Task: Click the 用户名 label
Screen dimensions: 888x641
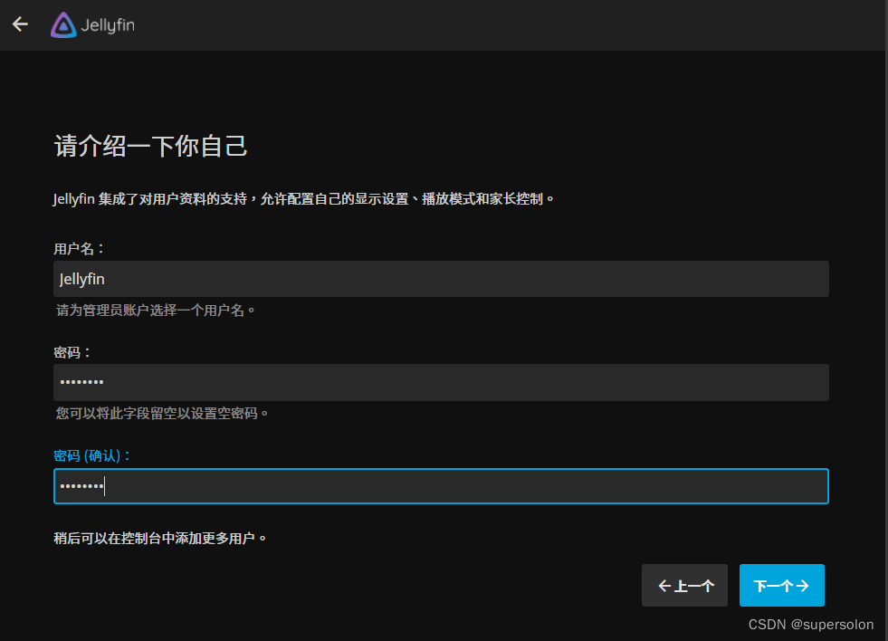Action: 79,249
